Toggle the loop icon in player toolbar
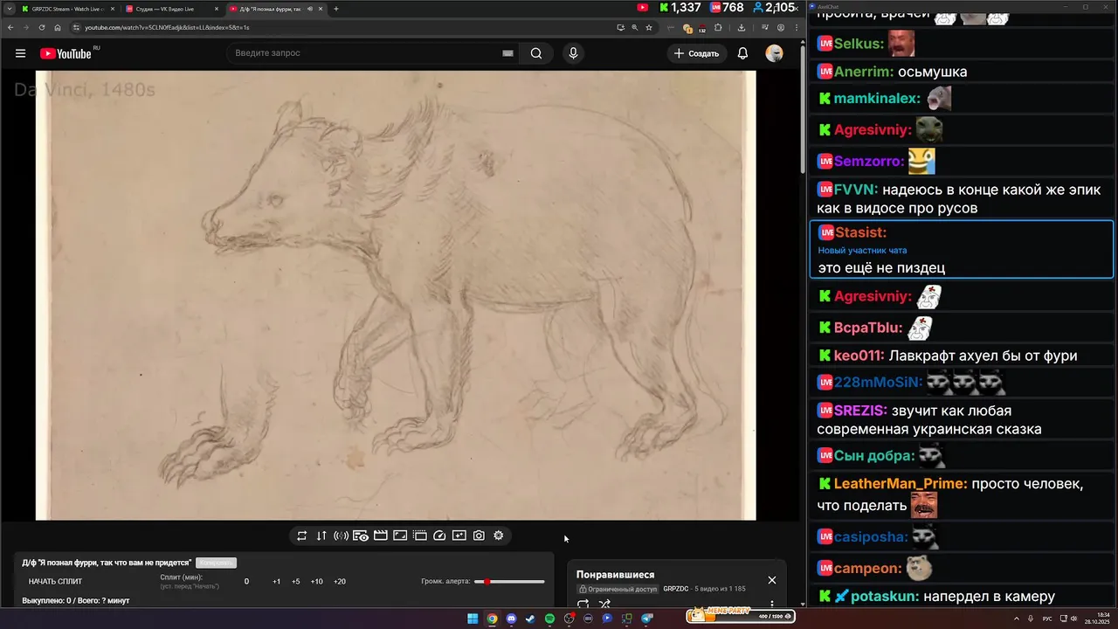 pyautogui.click(x=301, y=536)
